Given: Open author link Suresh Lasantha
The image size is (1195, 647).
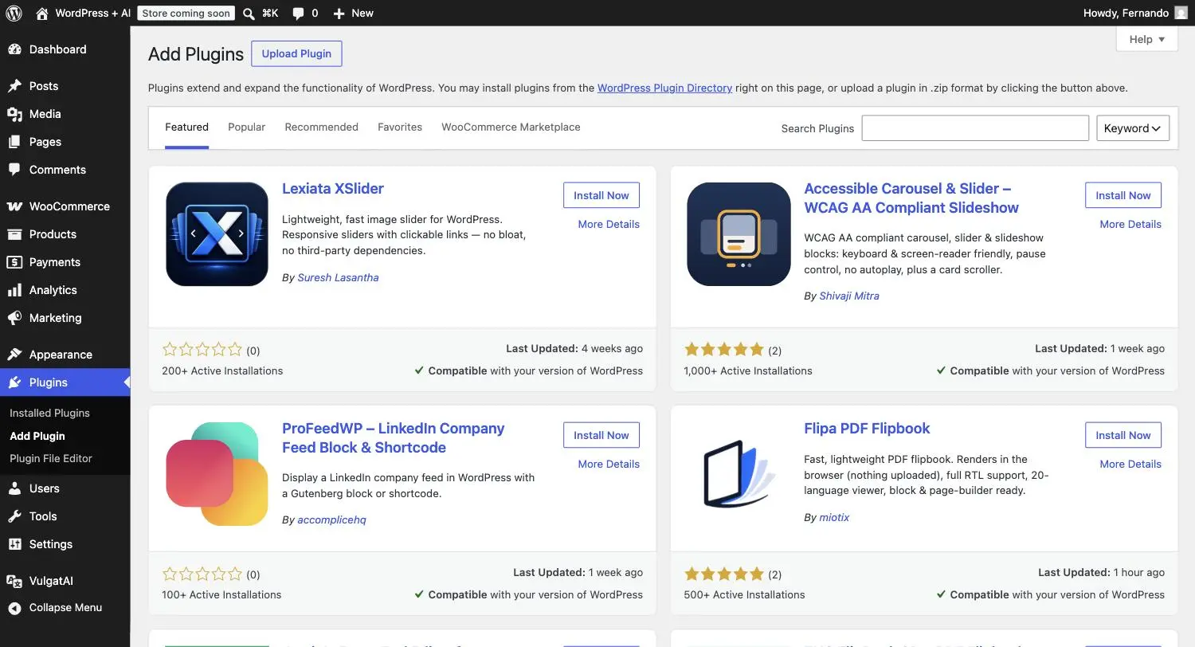Looking at the screenshot, I should 338,277.
